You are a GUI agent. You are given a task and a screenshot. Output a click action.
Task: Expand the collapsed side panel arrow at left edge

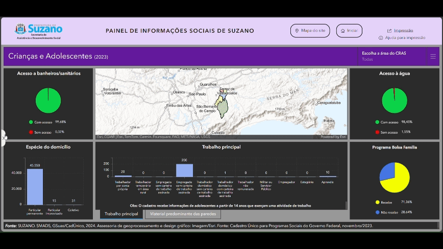(4, 137)
